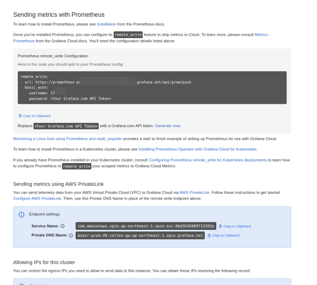Click the remote_write code tag in Kubernetes paragraph
This screenshot has height=285, width=317.
click(77, 166)
